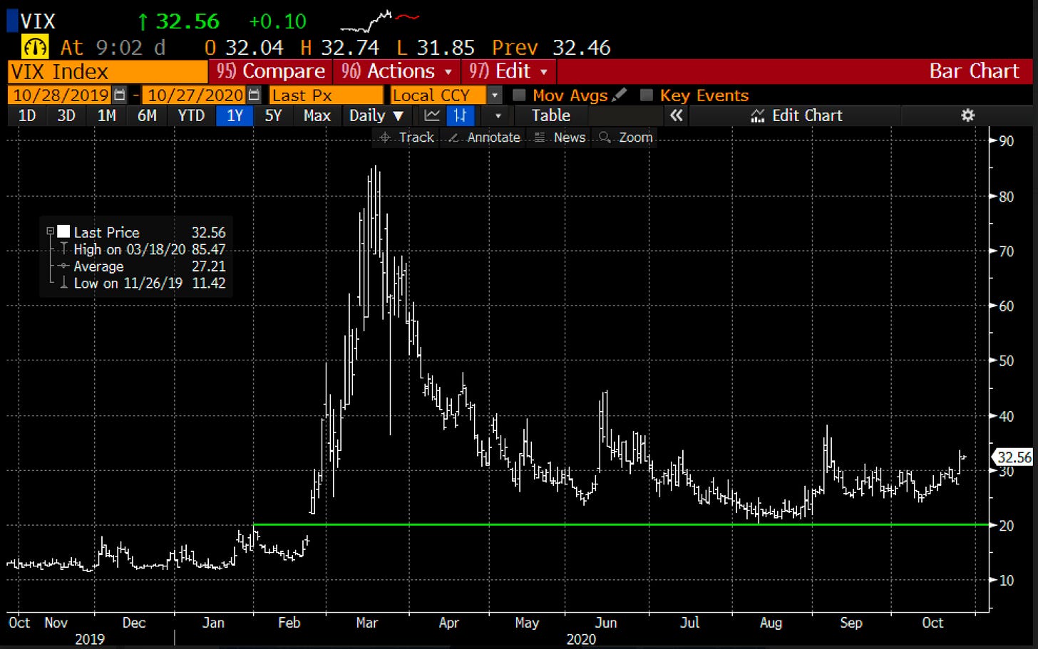Screen dimensions: 1038x649
Task: Expand the Local CCY currency dropdown
Action: (494, 95)
